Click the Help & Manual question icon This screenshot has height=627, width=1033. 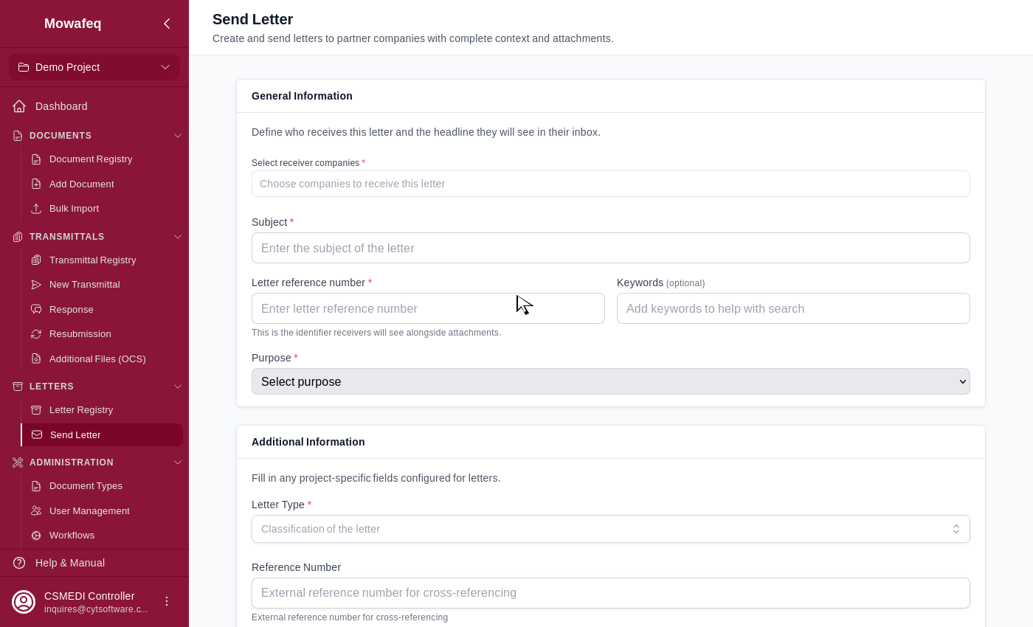click(19, 563)
